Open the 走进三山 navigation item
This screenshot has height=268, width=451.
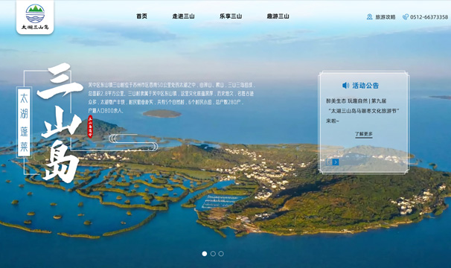coord(183,16)
